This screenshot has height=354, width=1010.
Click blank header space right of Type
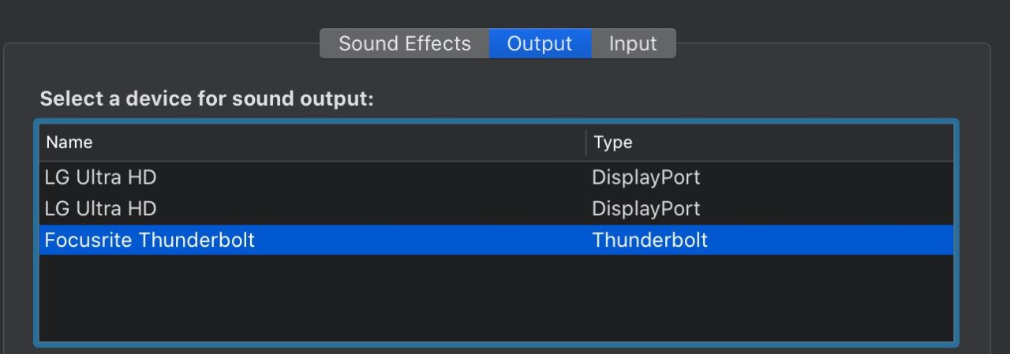(x=789, y=143)
